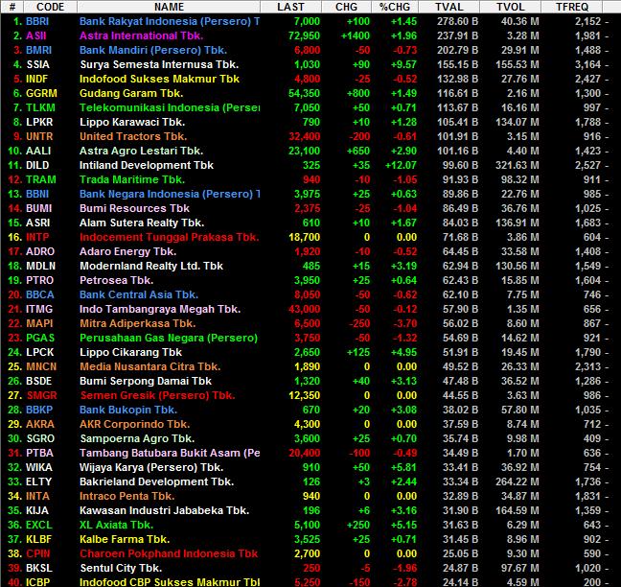Click Bumi Serpong Damai Tbk name
Image resolution: width=621 pixels, height=587 pixels.
pos(146,381)
